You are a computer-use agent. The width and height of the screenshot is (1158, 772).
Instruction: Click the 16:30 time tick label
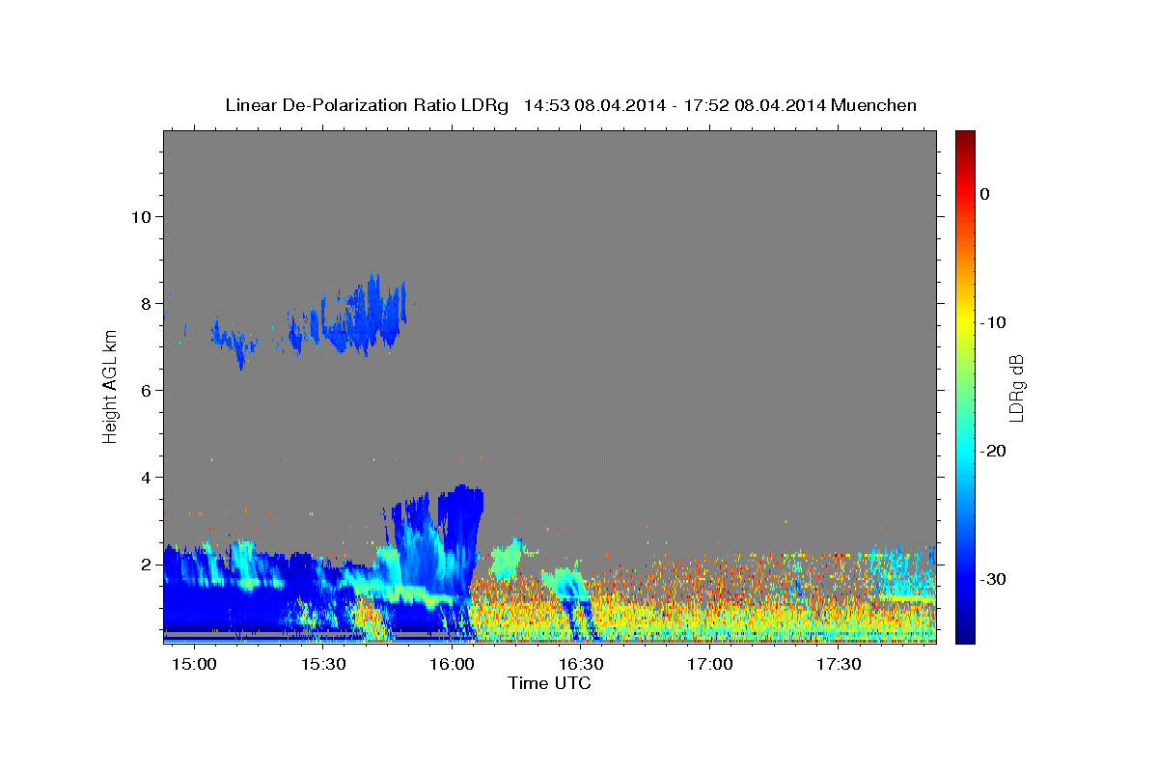click(x=582, y=664)
